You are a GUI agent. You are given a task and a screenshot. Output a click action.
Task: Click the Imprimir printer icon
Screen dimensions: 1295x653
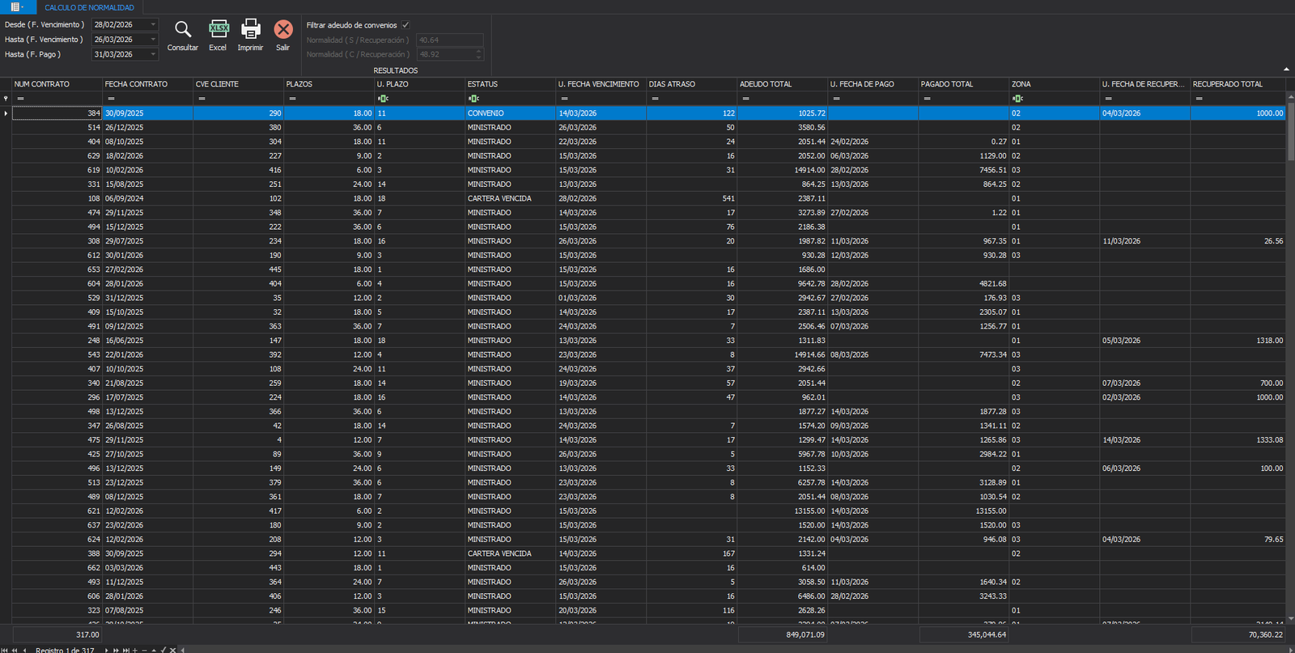251,31
